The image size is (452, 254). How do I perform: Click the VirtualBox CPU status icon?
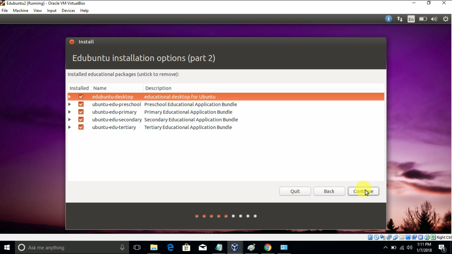[x=421, y=237]
